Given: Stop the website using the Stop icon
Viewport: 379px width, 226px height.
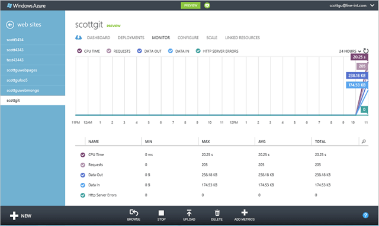Looking at the screenshot, I should 161,213.
